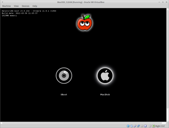Close the VirtualBox window

point(166,2)
